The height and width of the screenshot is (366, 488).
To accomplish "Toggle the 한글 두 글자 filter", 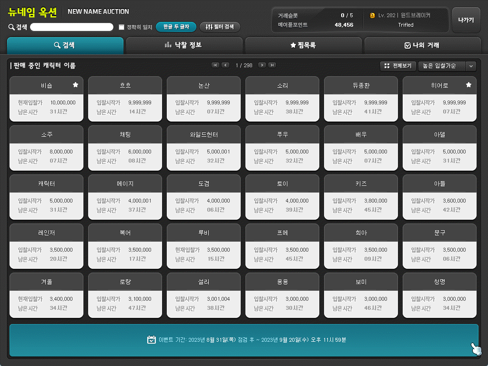I will [176, 27].
